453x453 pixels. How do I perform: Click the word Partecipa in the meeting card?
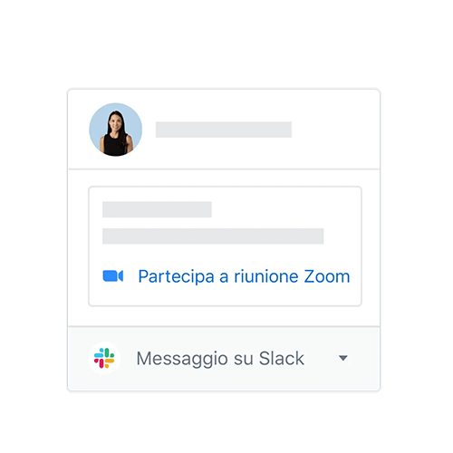[x=177, y=277]
